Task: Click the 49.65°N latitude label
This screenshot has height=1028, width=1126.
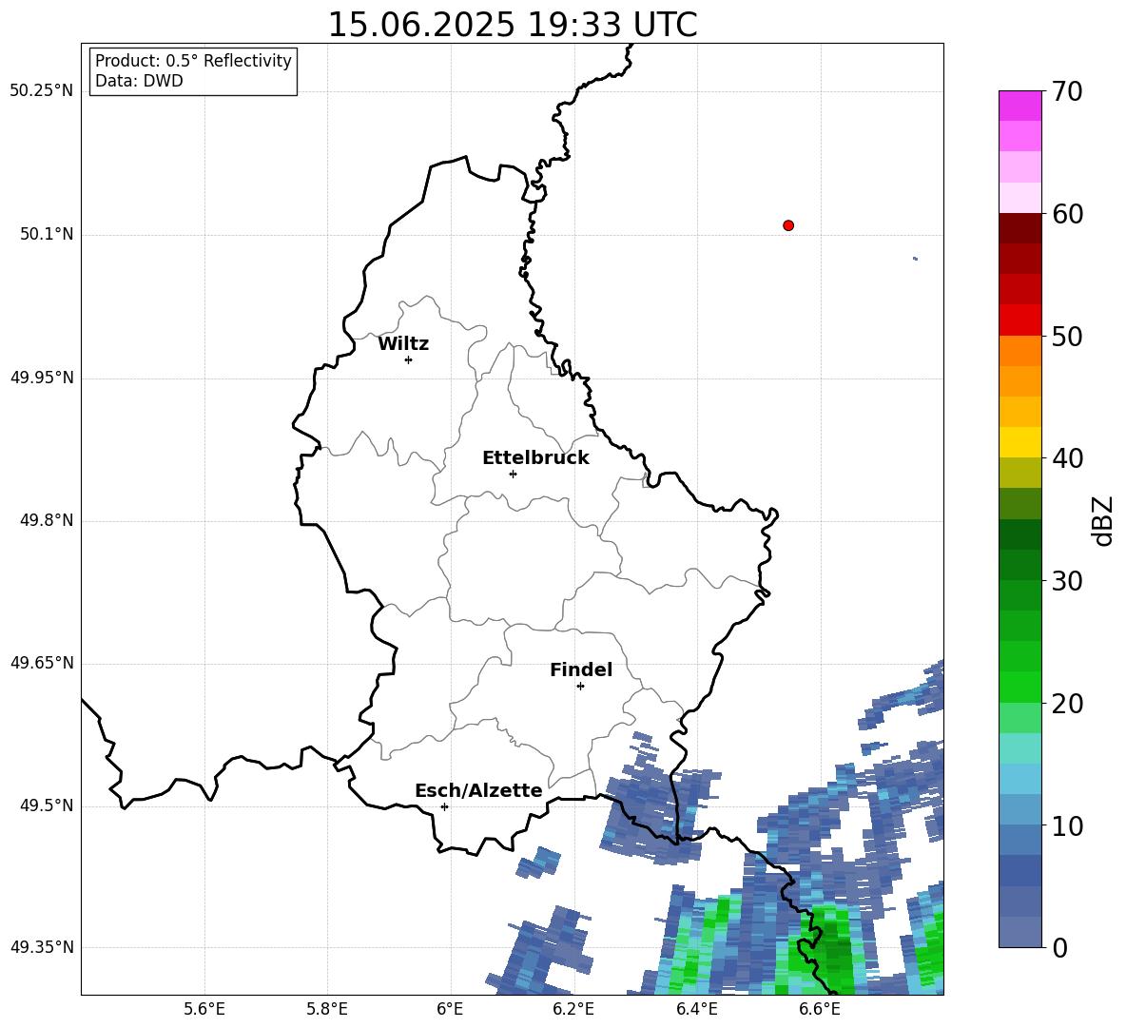Action: pyautogui.click(x=42, y=663)
